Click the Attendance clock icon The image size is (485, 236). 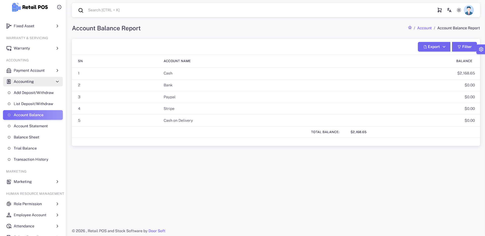pos(9,226)
